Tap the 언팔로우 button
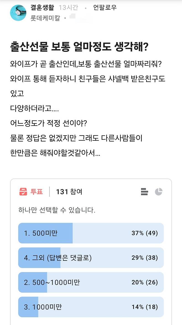This screenshot has width=182, height=325. (x=105, y=7)
